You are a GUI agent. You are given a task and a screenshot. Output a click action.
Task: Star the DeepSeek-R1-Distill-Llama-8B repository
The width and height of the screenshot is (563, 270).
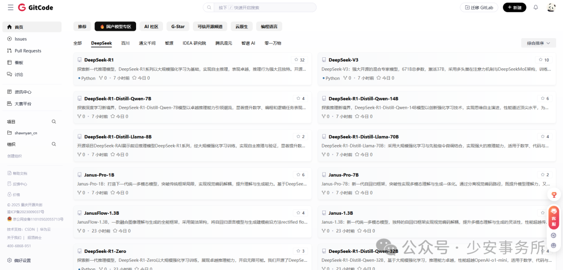[x=301, y=137]
